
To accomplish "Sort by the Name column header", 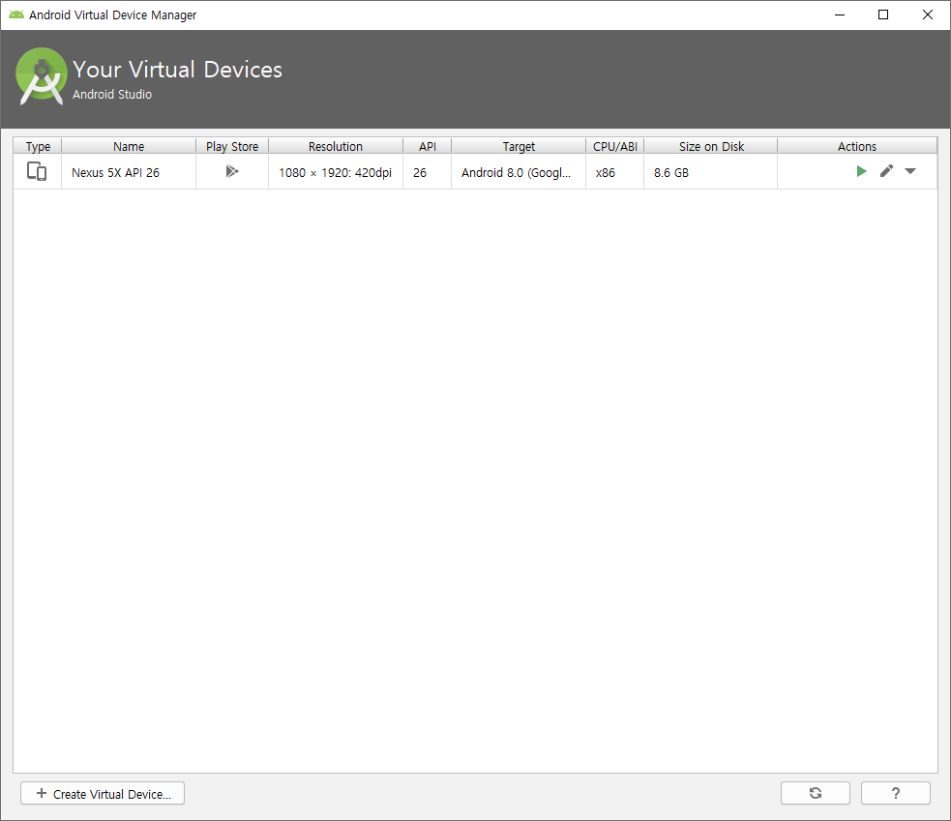I will coord(129,146).
